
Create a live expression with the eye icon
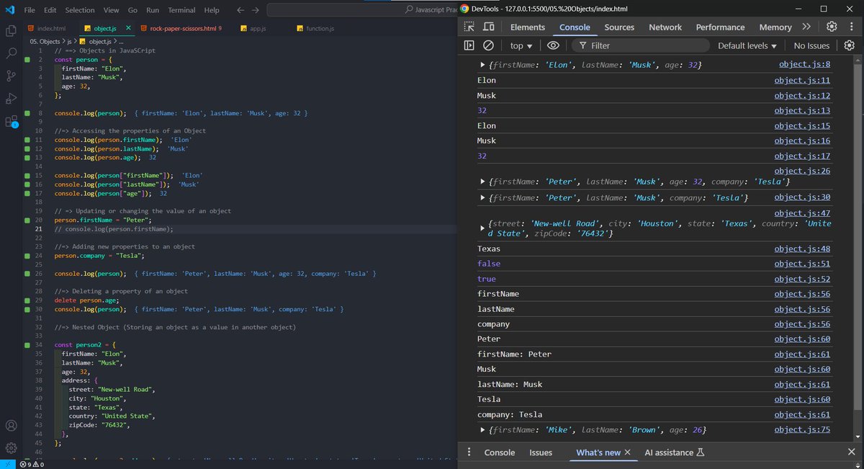(552, 45)
